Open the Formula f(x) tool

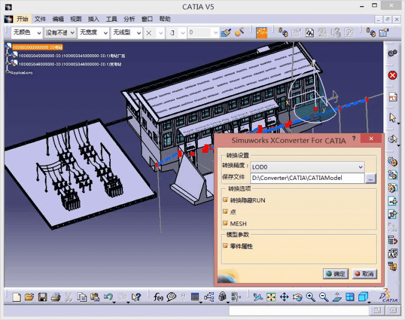click(x=158, y=297)
